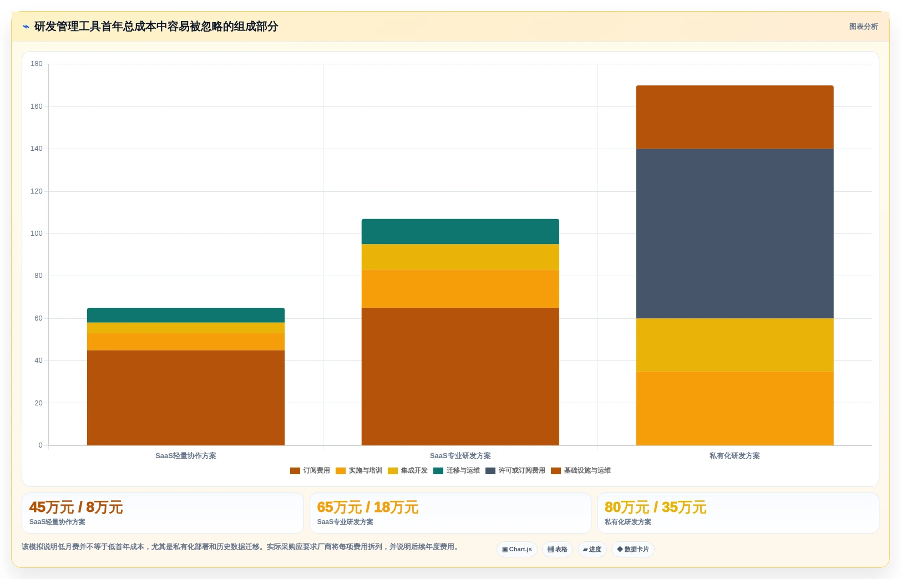Click the 基础设施与运维 legend text label
901x579 pixels.
588,471
